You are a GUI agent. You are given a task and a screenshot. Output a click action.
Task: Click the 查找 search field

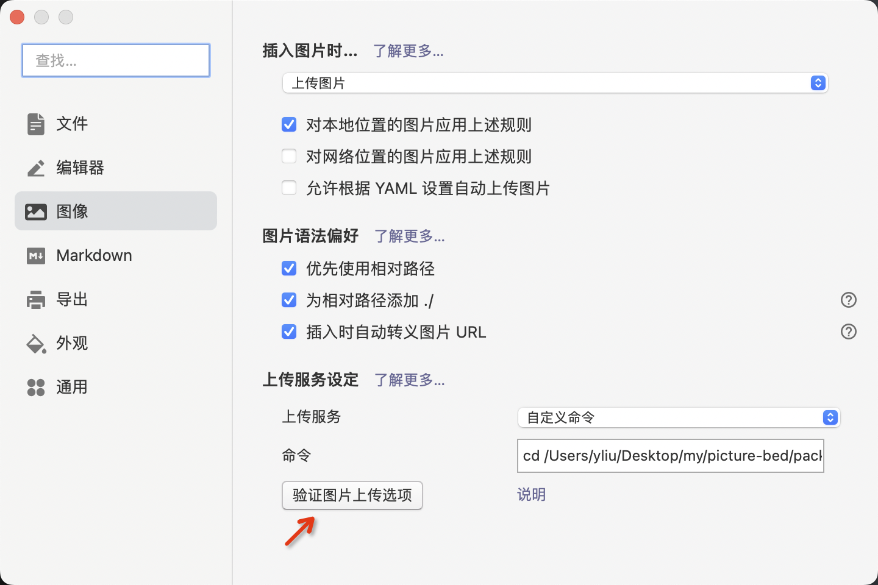pos(115,60)
